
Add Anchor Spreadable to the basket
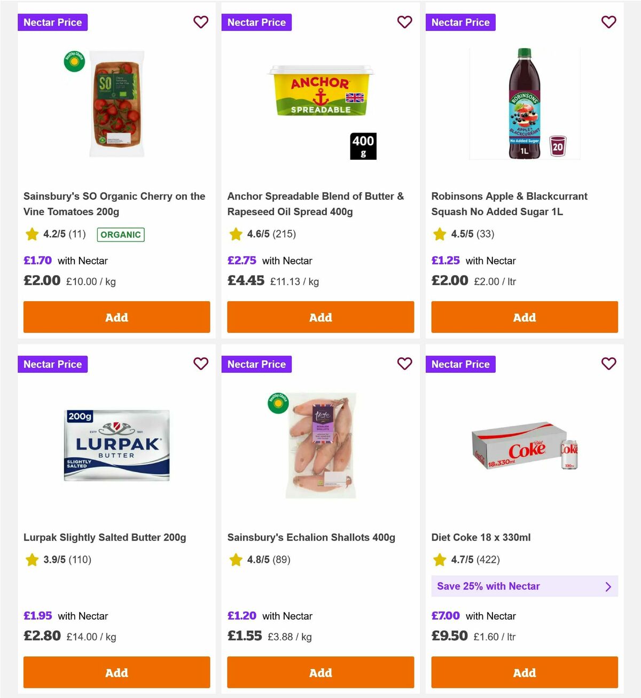(320, 317)
